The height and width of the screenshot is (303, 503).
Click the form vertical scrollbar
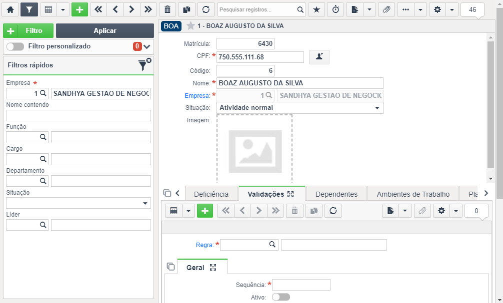coord(490,105)
